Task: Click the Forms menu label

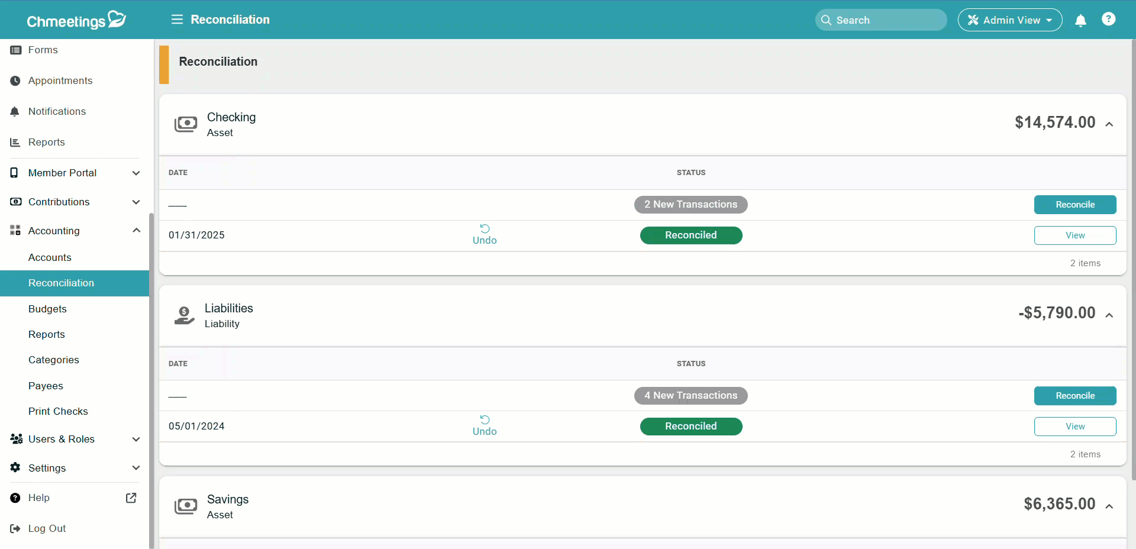Action: click(43, 50)
